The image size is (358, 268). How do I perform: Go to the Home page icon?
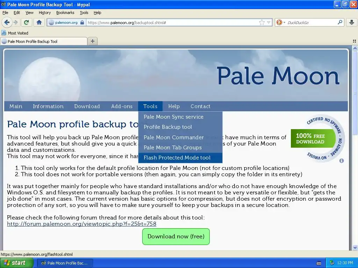39,22
